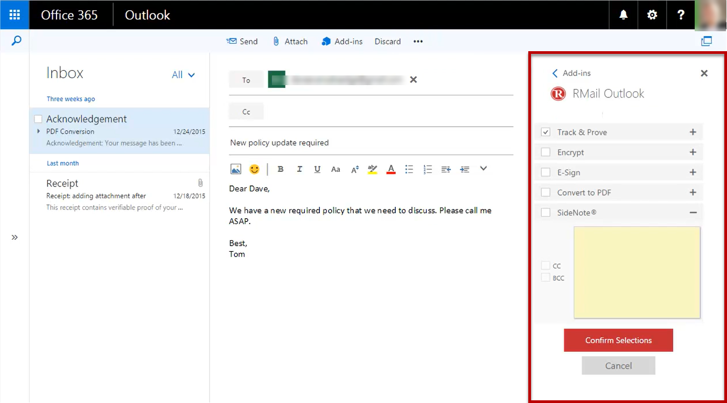Enable the Encrypt option in RMail
This screenshot has height=403, width=727.
547,151
